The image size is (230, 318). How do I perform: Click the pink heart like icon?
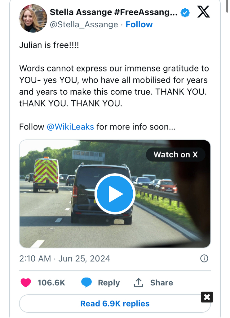(26, 283)
